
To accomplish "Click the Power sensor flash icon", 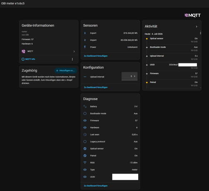I will click(85, 47).
